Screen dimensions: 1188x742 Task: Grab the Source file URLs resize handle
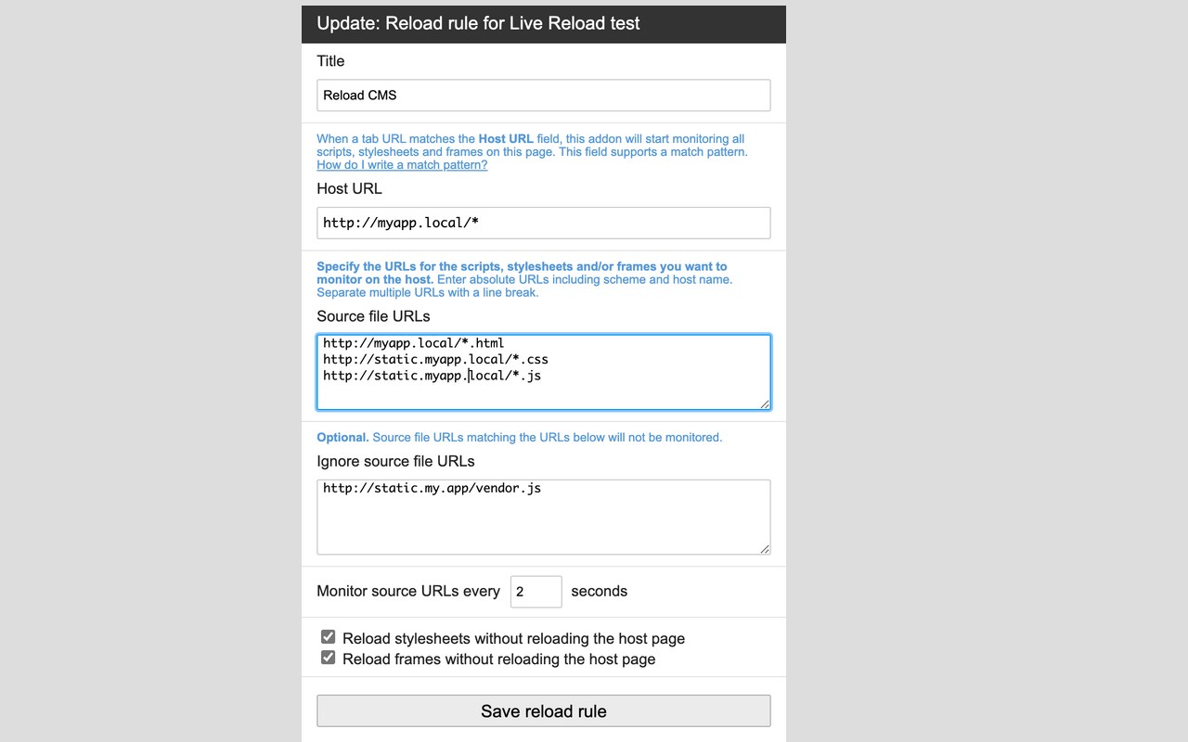765,403
